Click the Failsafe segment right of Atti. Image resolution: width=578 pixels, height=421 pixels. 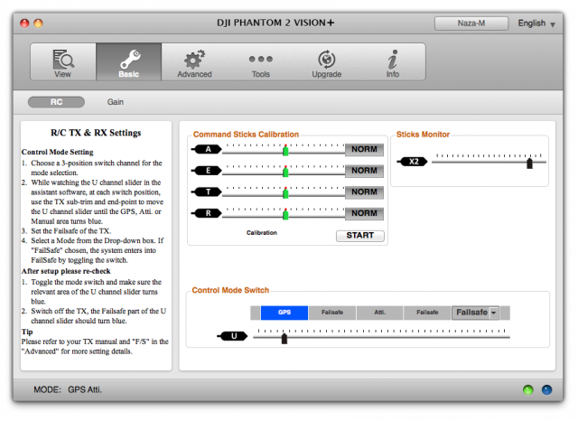427,313
